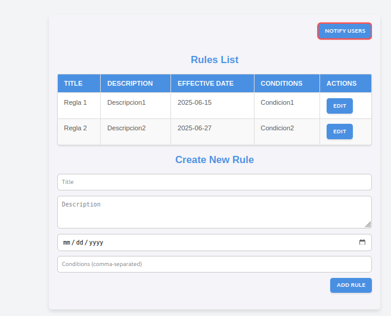
Task: Select the yyyy year segment of date
Action: click(x=96, y=242)
